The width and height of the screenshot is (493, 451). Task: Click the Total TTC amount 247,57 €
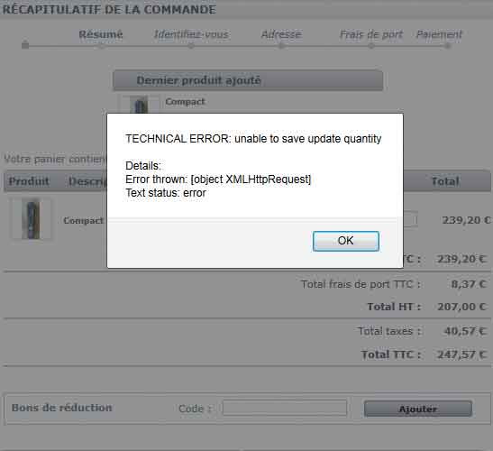(461, 354)
